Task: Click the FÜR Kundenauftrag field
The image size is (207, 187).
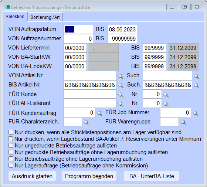Action: pos(79,112)
